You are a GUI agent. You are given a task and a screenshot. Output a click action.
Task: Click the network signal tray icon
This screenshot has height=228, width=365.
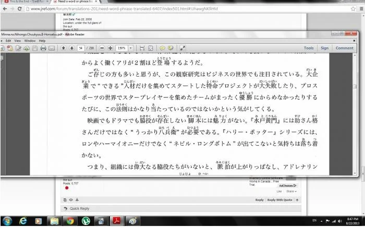coord(334,221)
